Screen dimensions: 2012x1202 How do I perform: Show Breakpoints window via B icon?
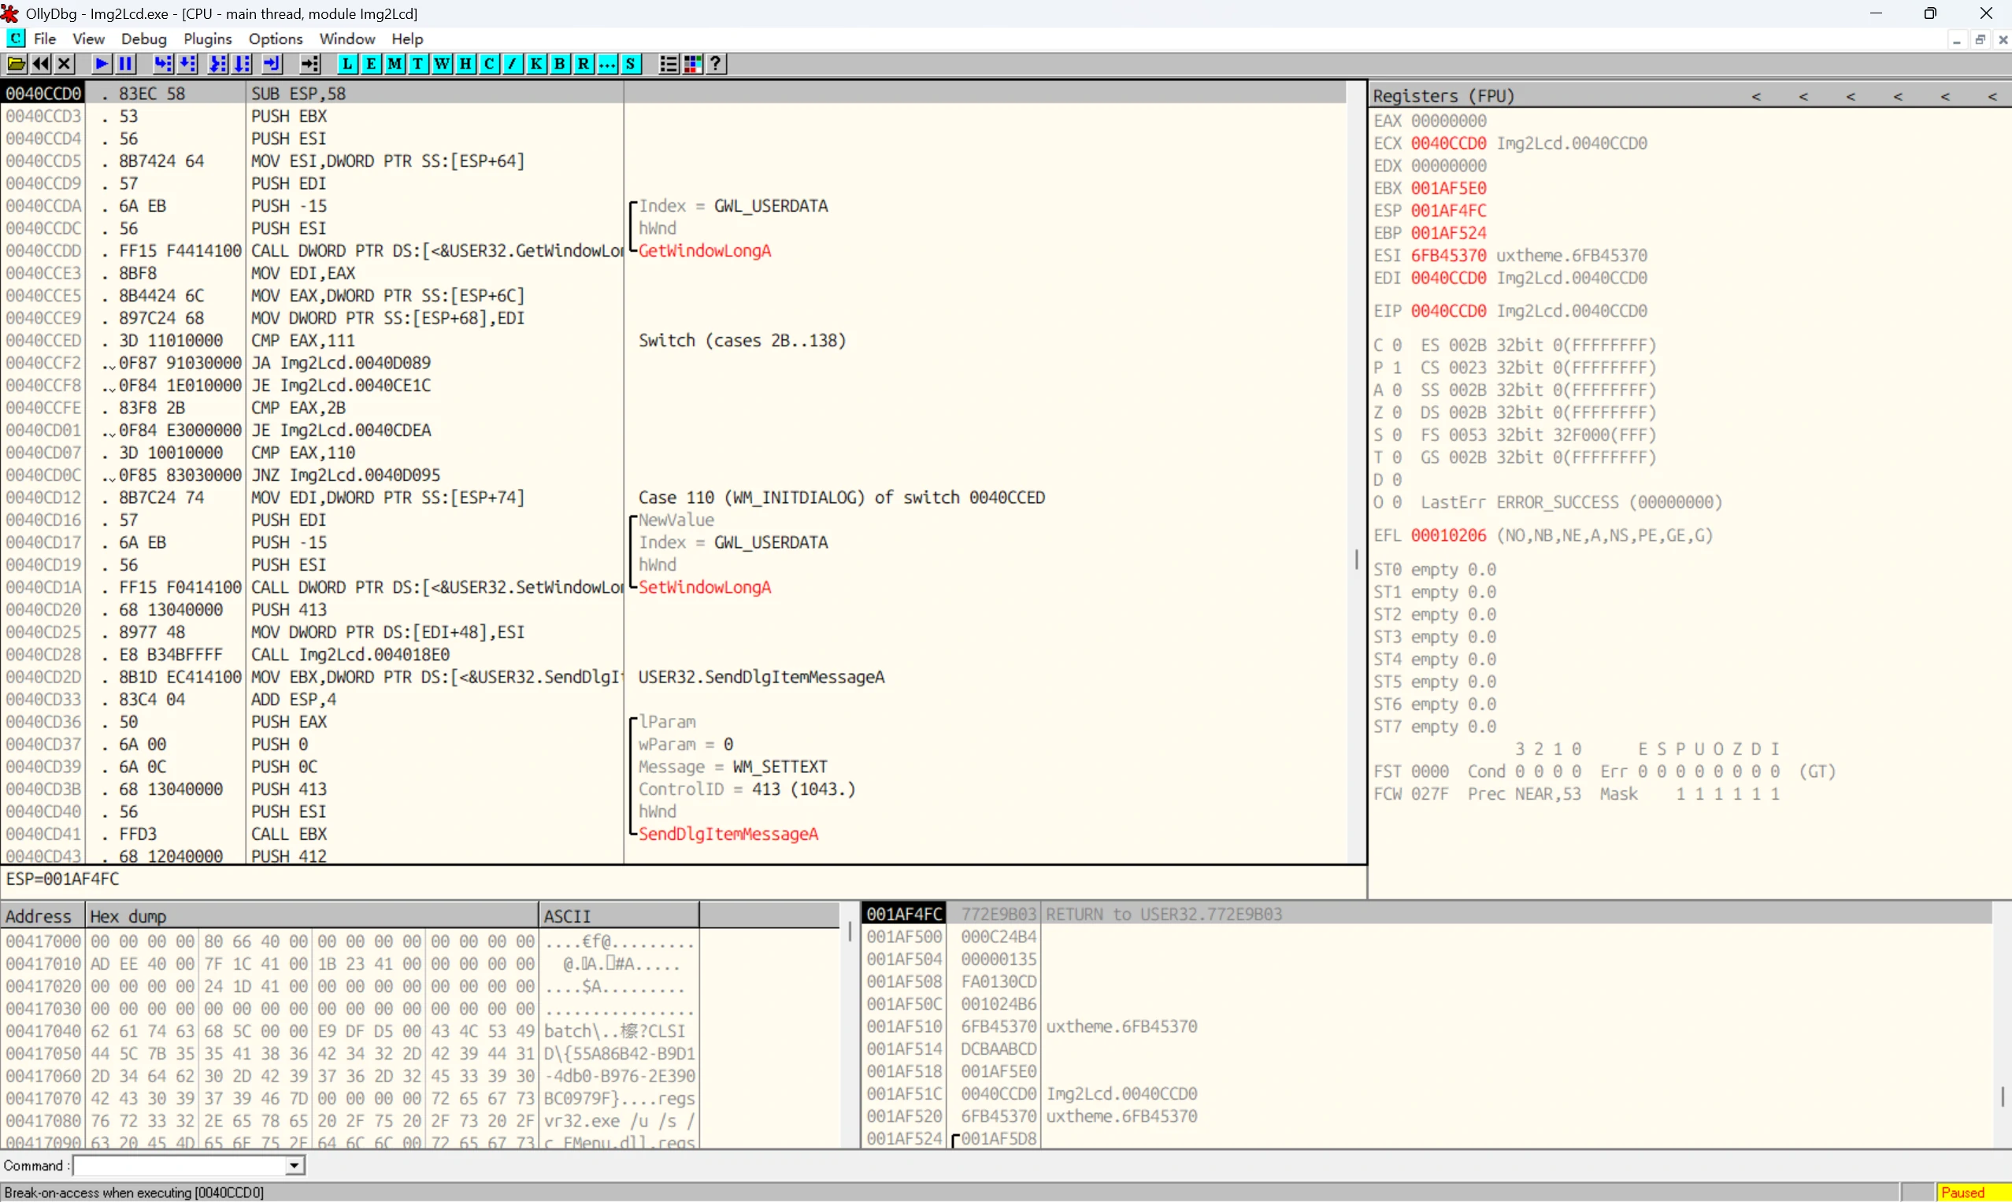click(560, 64)
